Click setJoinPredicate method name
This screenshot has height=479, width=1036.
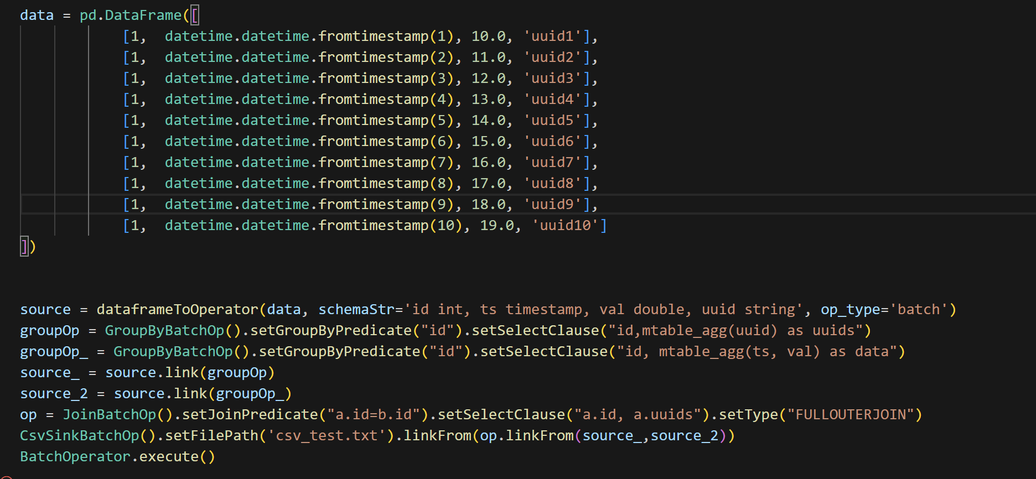[250, 415]
